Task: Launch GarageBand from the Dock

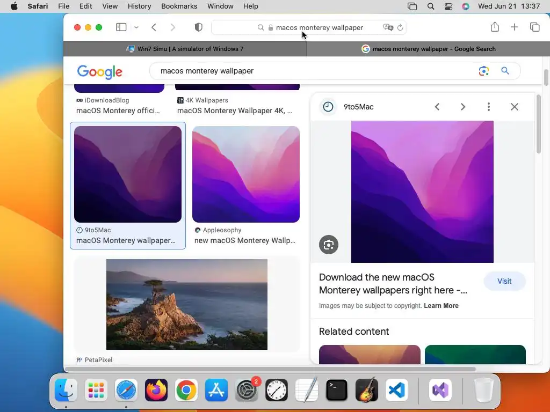Action: pos(366,390)
